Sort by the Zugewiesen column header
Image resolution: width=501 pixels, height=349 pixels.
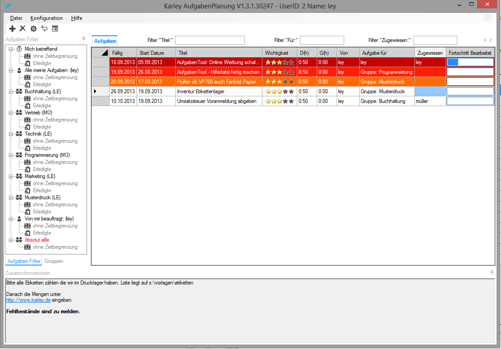pyautogui.click(x=430, y=53)
